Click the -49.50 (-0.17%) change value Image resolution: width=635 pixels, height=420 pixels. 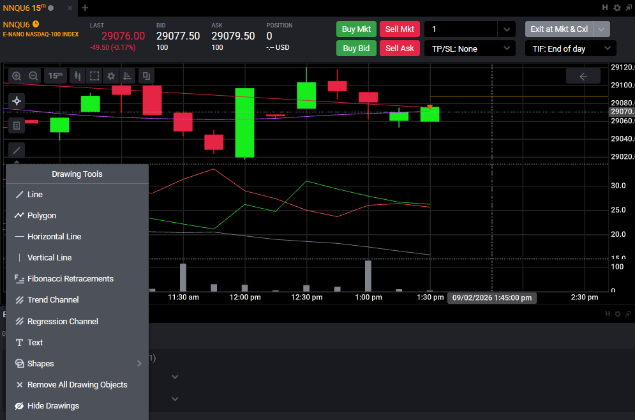pyautogui.click(x=113, y=47)
